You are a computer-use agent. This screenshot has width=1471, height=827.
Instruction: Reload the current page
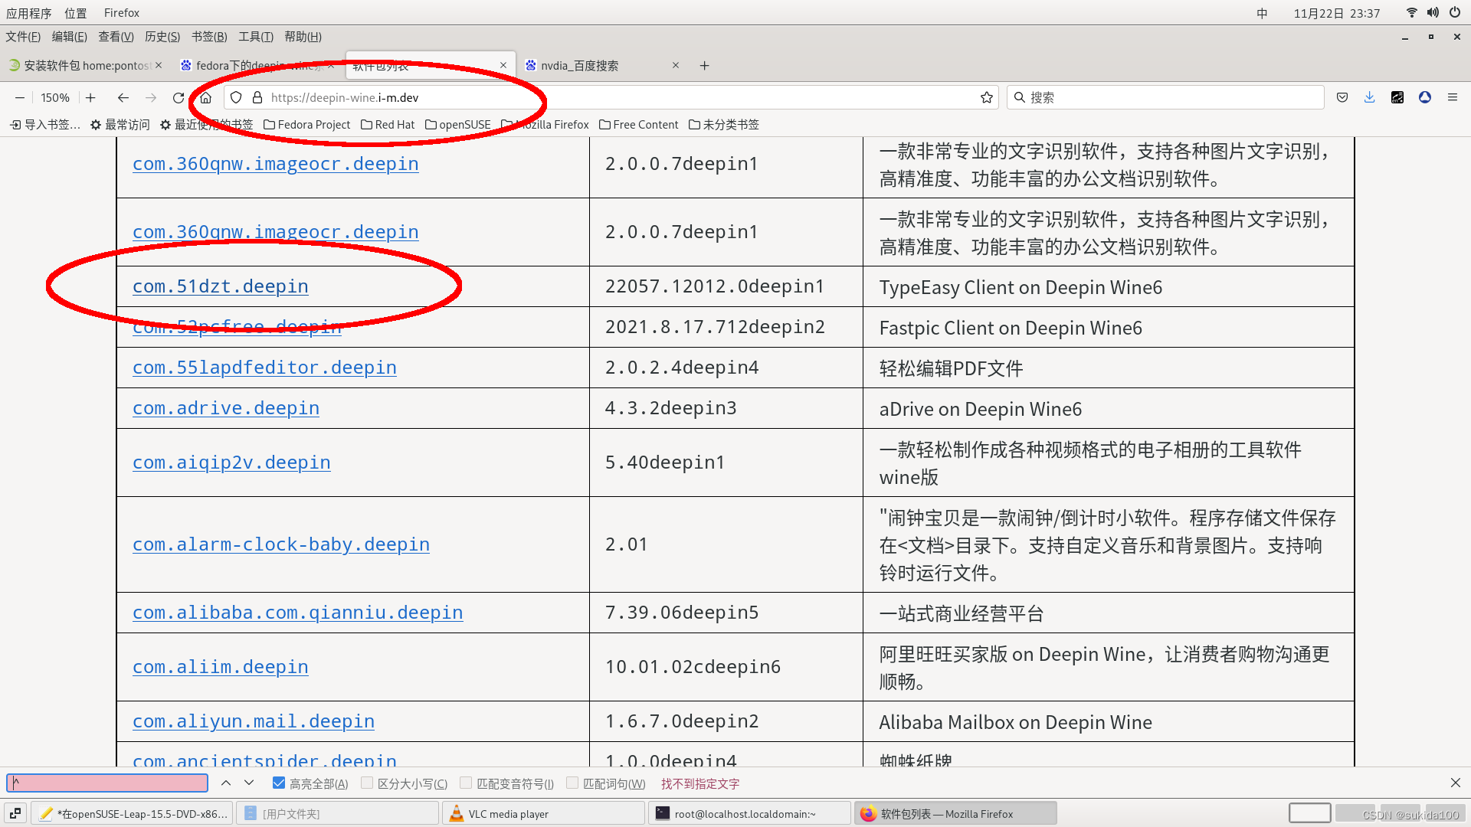coord(179,98)
